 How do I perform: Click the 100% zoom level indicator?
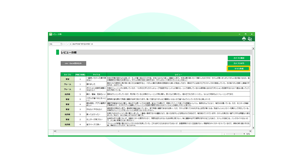248,134
